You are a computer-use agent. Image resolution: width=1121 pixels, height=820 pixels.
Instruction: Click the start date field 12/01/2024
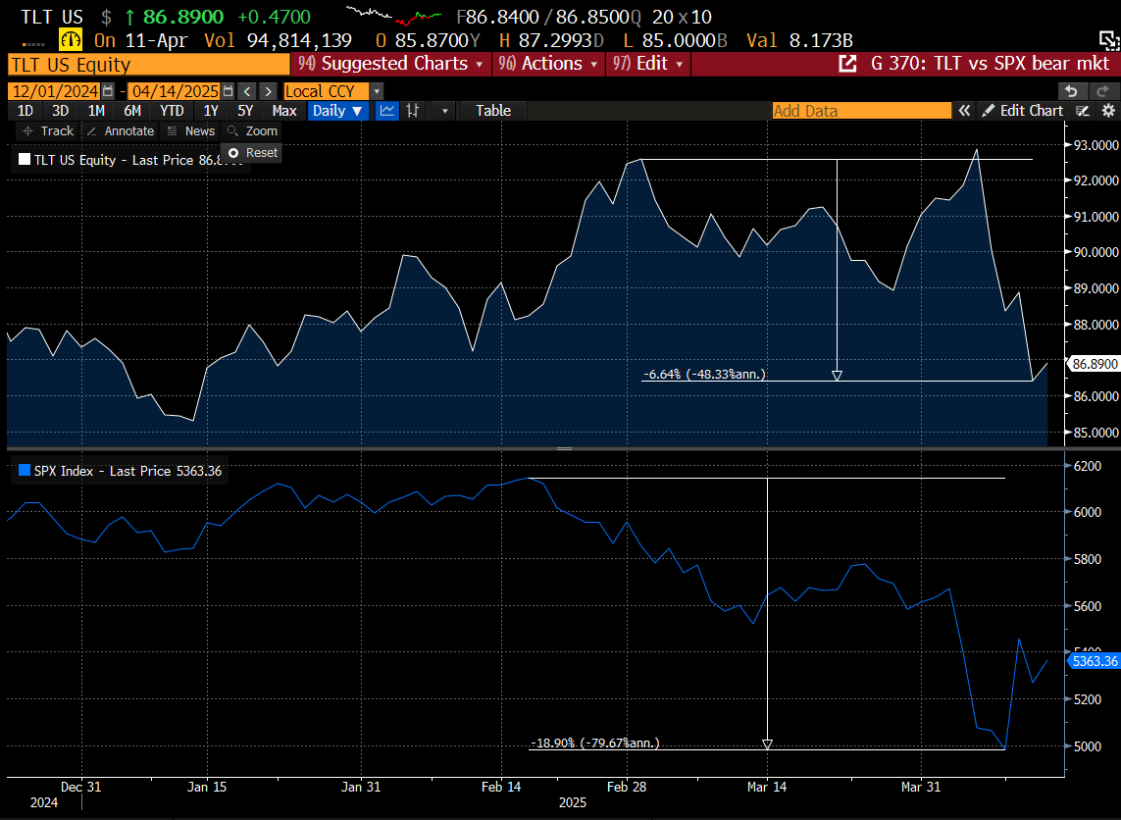click(x=55, y=91)
